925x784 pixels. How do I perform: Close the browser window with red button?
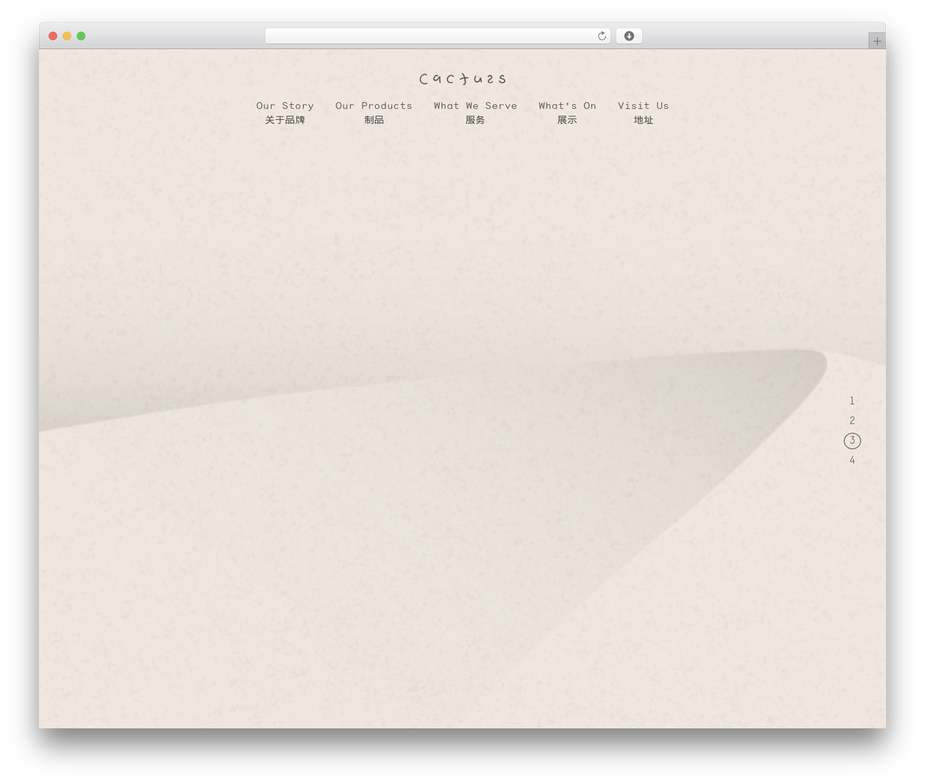53,36
